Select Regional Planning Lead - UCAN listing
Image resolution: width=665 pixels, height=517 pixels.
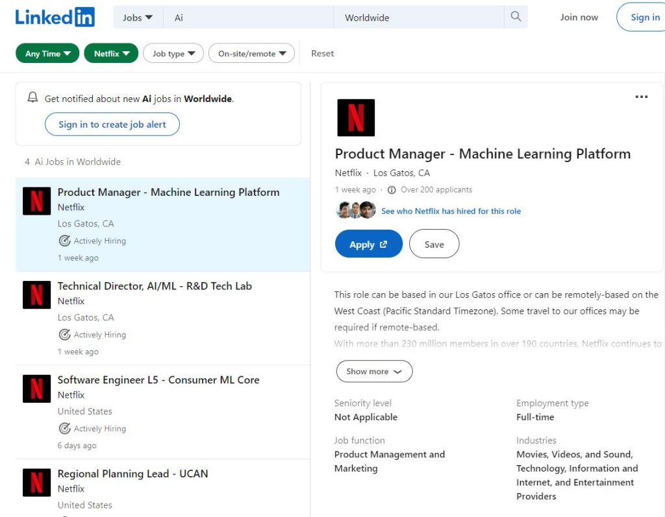tap(163, 488)
